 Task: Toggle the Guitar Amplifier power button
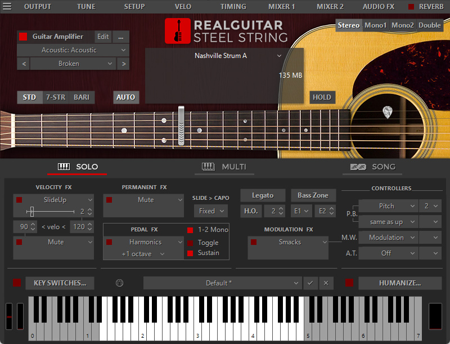pos(23,37)
